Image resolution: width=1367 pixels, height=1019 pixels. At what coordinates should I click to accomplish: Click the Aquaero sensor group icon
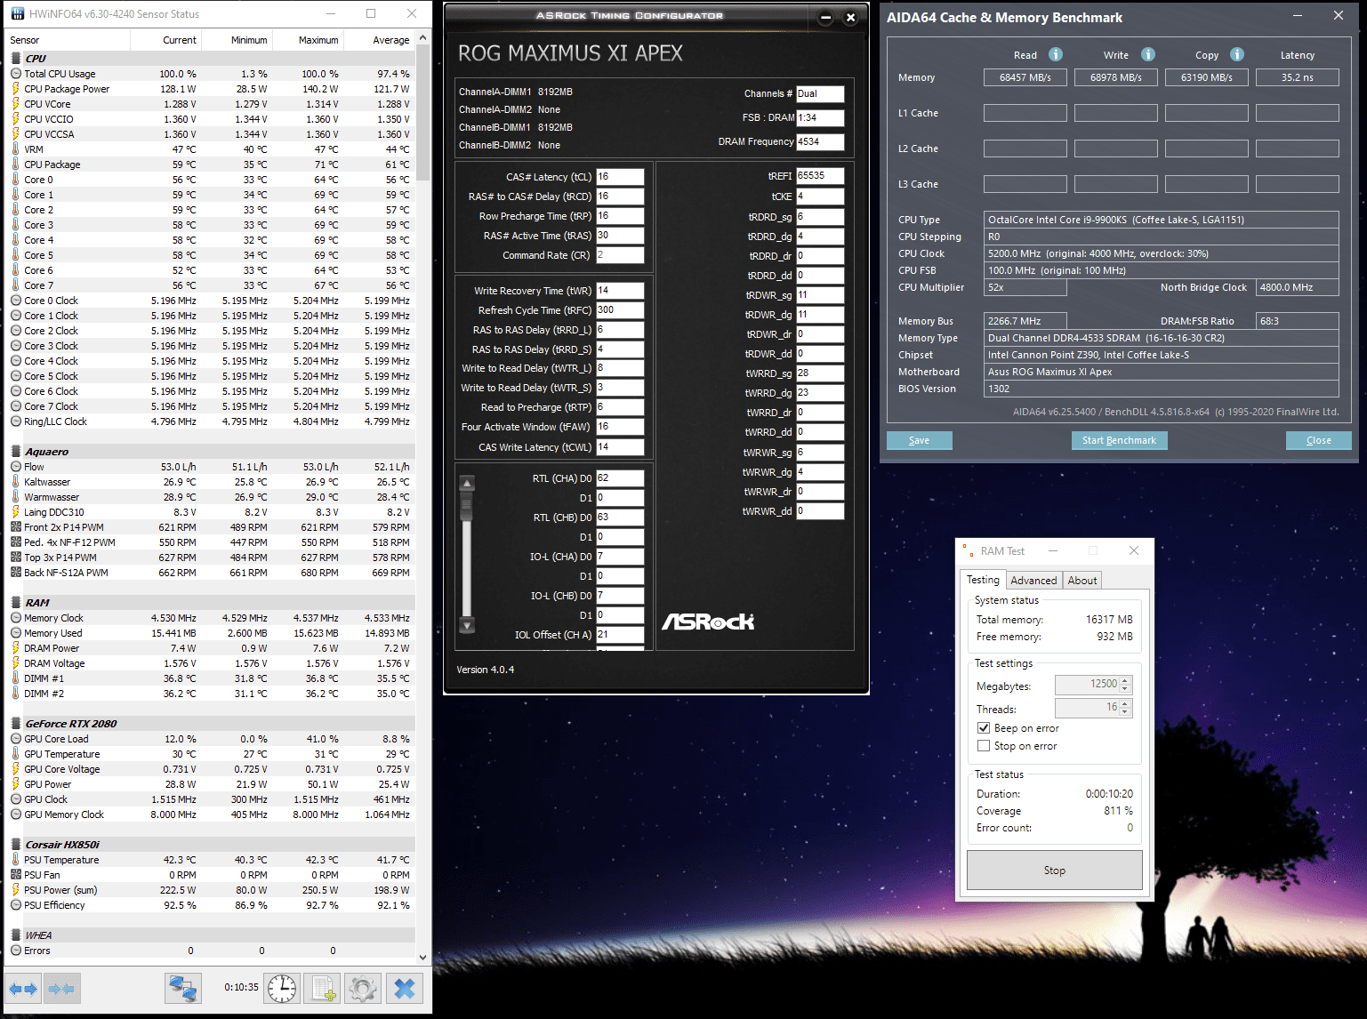[16, 452]
